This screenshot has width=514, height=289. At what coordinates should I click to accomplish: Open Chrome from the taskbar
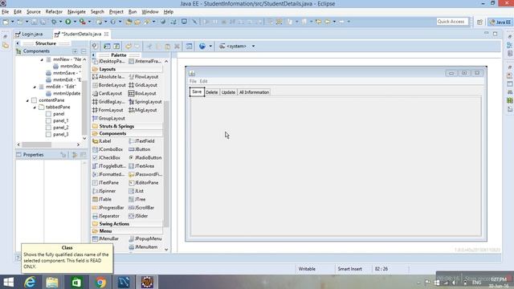(100, 282)
